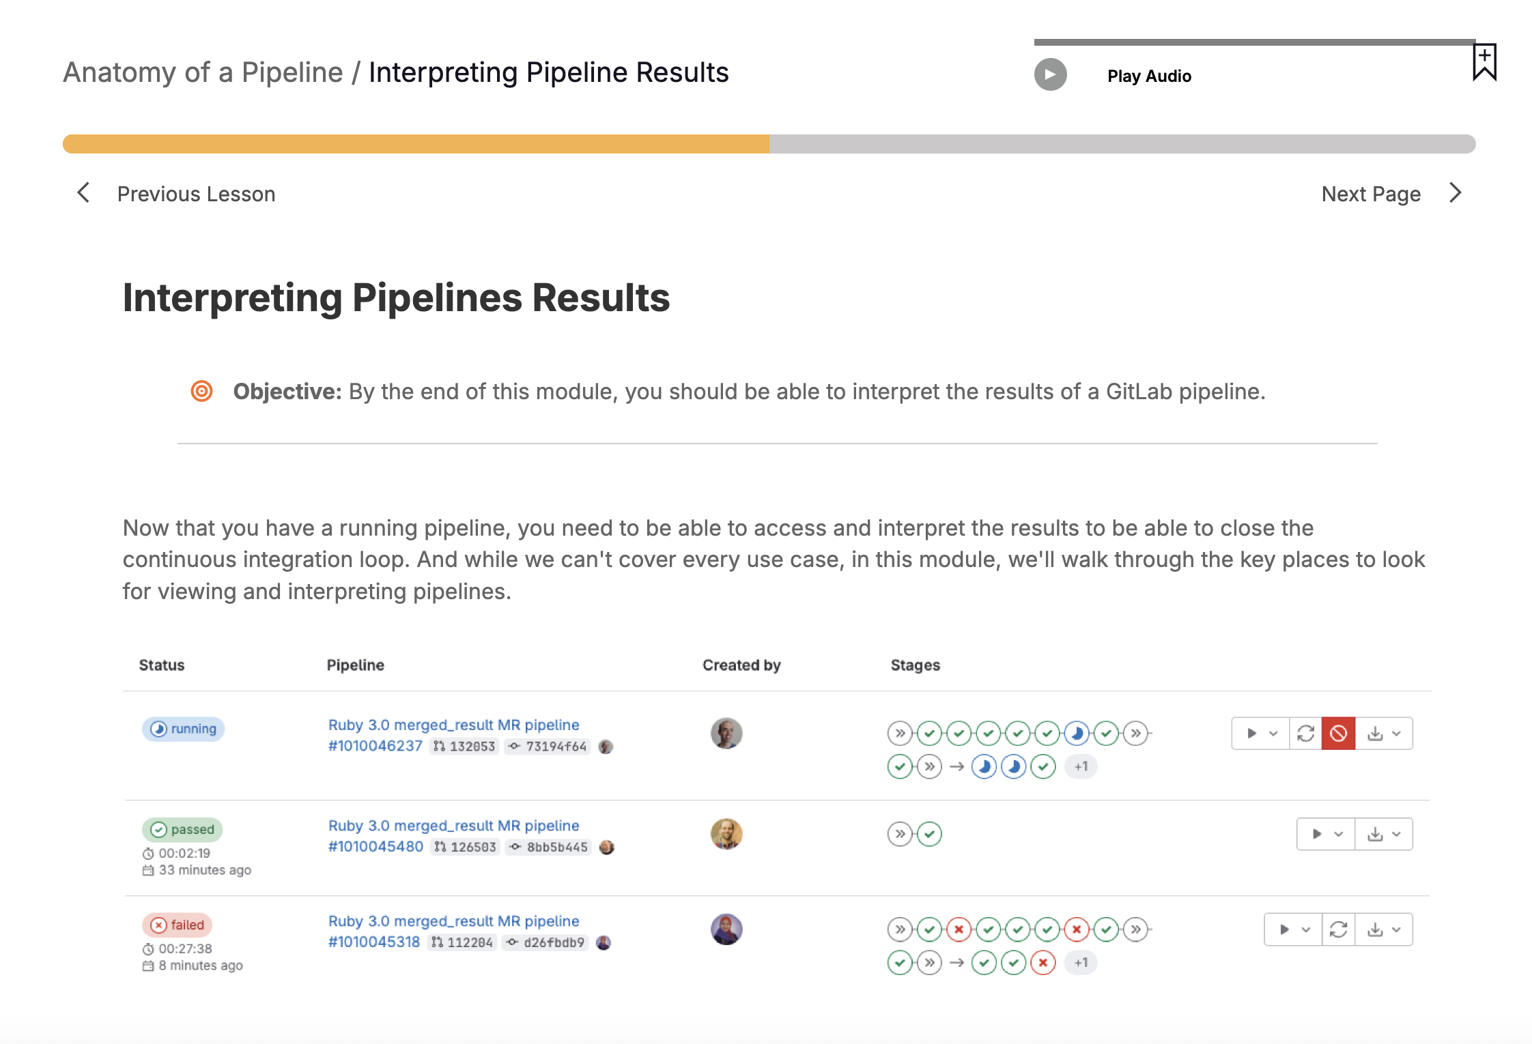Viewport: 1532px width, 1044px height.
Task: Open download artifacts dropdown in failed row
Action: coord(1384,929)
